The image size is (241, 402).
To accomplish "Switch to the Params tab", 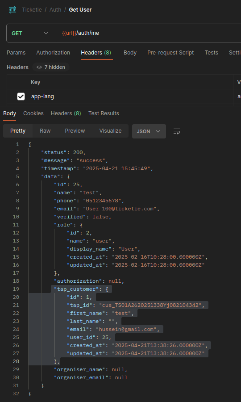I will 16,53.
